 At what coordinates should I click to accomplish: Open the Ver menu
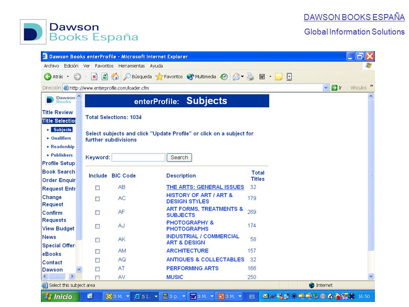tap(86, 66)
